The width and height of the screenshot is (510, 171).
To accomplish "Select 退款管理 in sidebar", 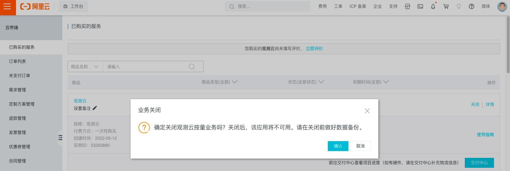I will pos(31,118).
